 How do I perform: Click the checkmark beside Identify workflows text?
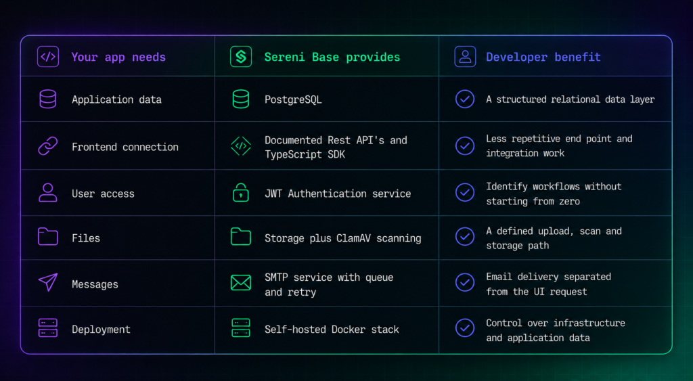coord(465,193)
